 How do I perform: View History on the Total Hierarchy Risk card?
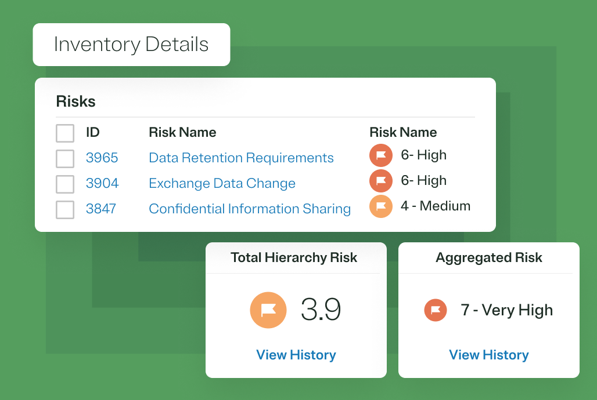pyautogui.click(x=296, y=355)
